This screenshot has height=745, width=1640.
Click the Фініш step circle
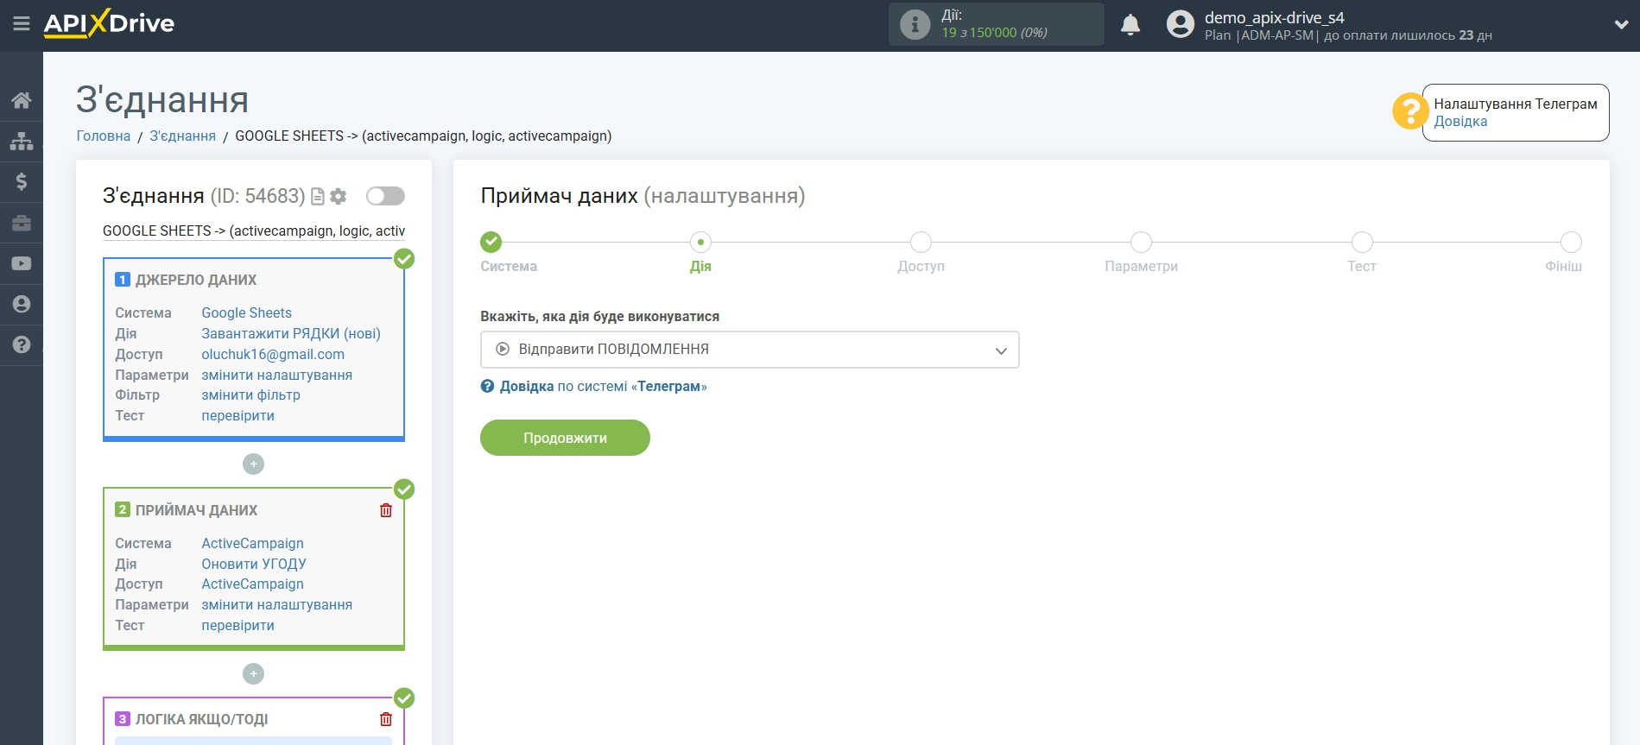pos(1571,242)
